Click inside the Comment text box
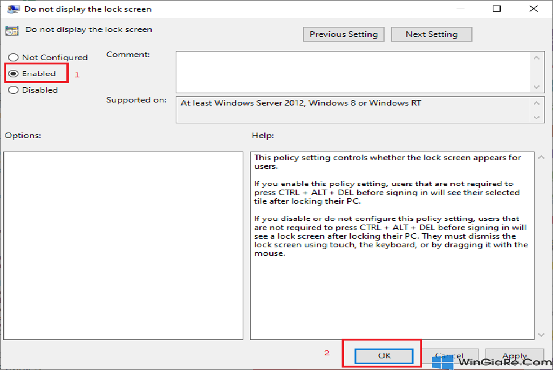 [353, 72]
